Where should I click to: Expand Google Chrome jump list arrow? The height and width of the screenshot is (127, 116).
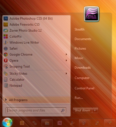pyautogui.click(x=66, y=55)
